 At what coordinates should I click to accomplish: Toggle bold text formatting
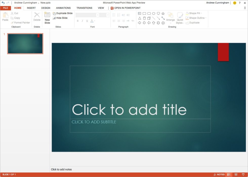[x=78, y=21]
